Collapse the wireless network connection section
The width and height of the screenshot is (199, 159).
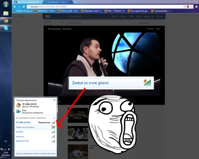(x=54, y=118)
